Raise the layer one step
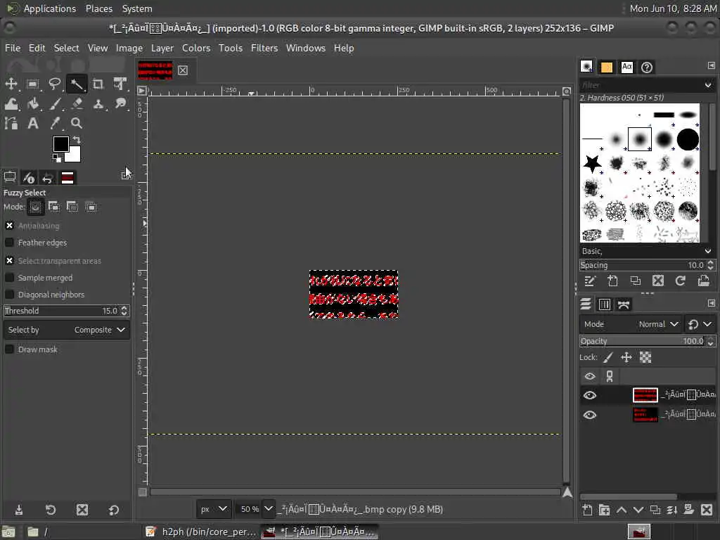 pos(622,510)
